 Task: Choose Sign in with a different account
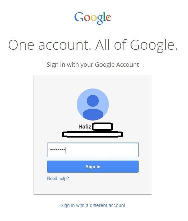(93, 205)
